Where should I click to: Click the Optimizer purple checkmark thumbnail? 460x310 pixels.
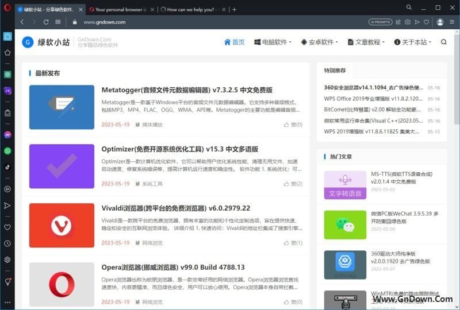(x=62, y=166)
